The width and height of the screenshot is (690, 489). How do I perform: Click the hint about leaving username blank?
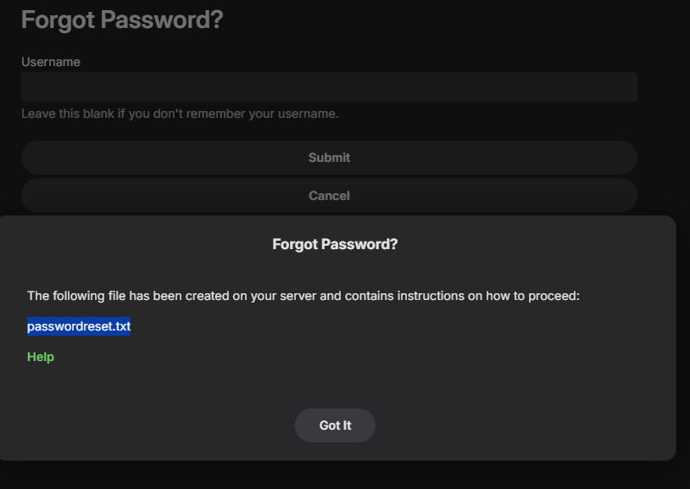click(x=180, y=114)
